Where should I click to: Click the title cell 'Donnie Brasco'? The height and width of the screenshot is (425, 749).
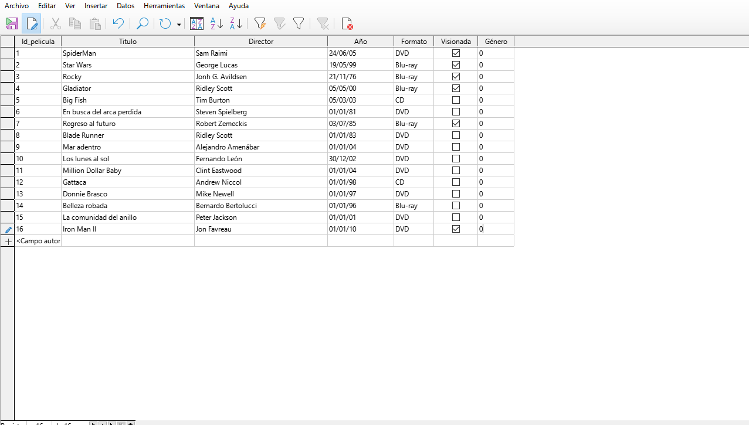[x=128, y=194]
